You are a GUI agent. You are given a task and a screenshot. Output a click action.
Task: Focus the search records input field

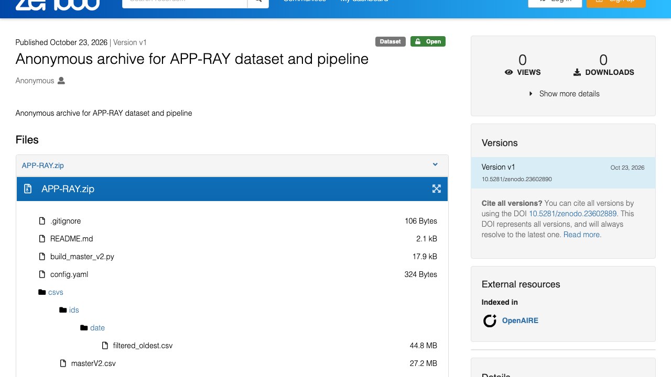click(x=185, y=2)
